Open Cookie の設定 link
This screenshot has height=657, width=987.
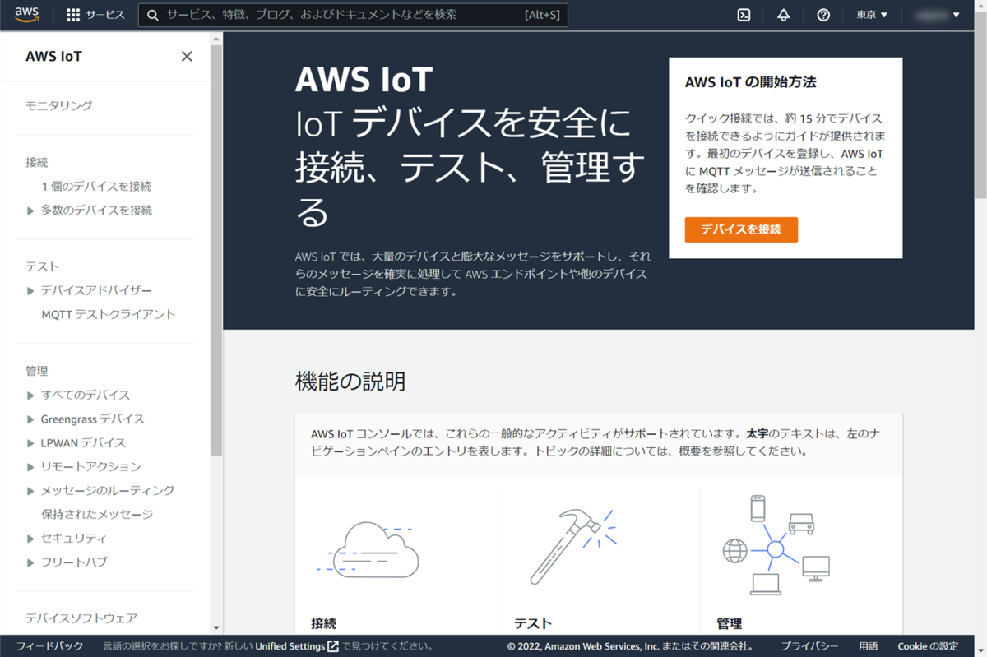click(928, 646)
